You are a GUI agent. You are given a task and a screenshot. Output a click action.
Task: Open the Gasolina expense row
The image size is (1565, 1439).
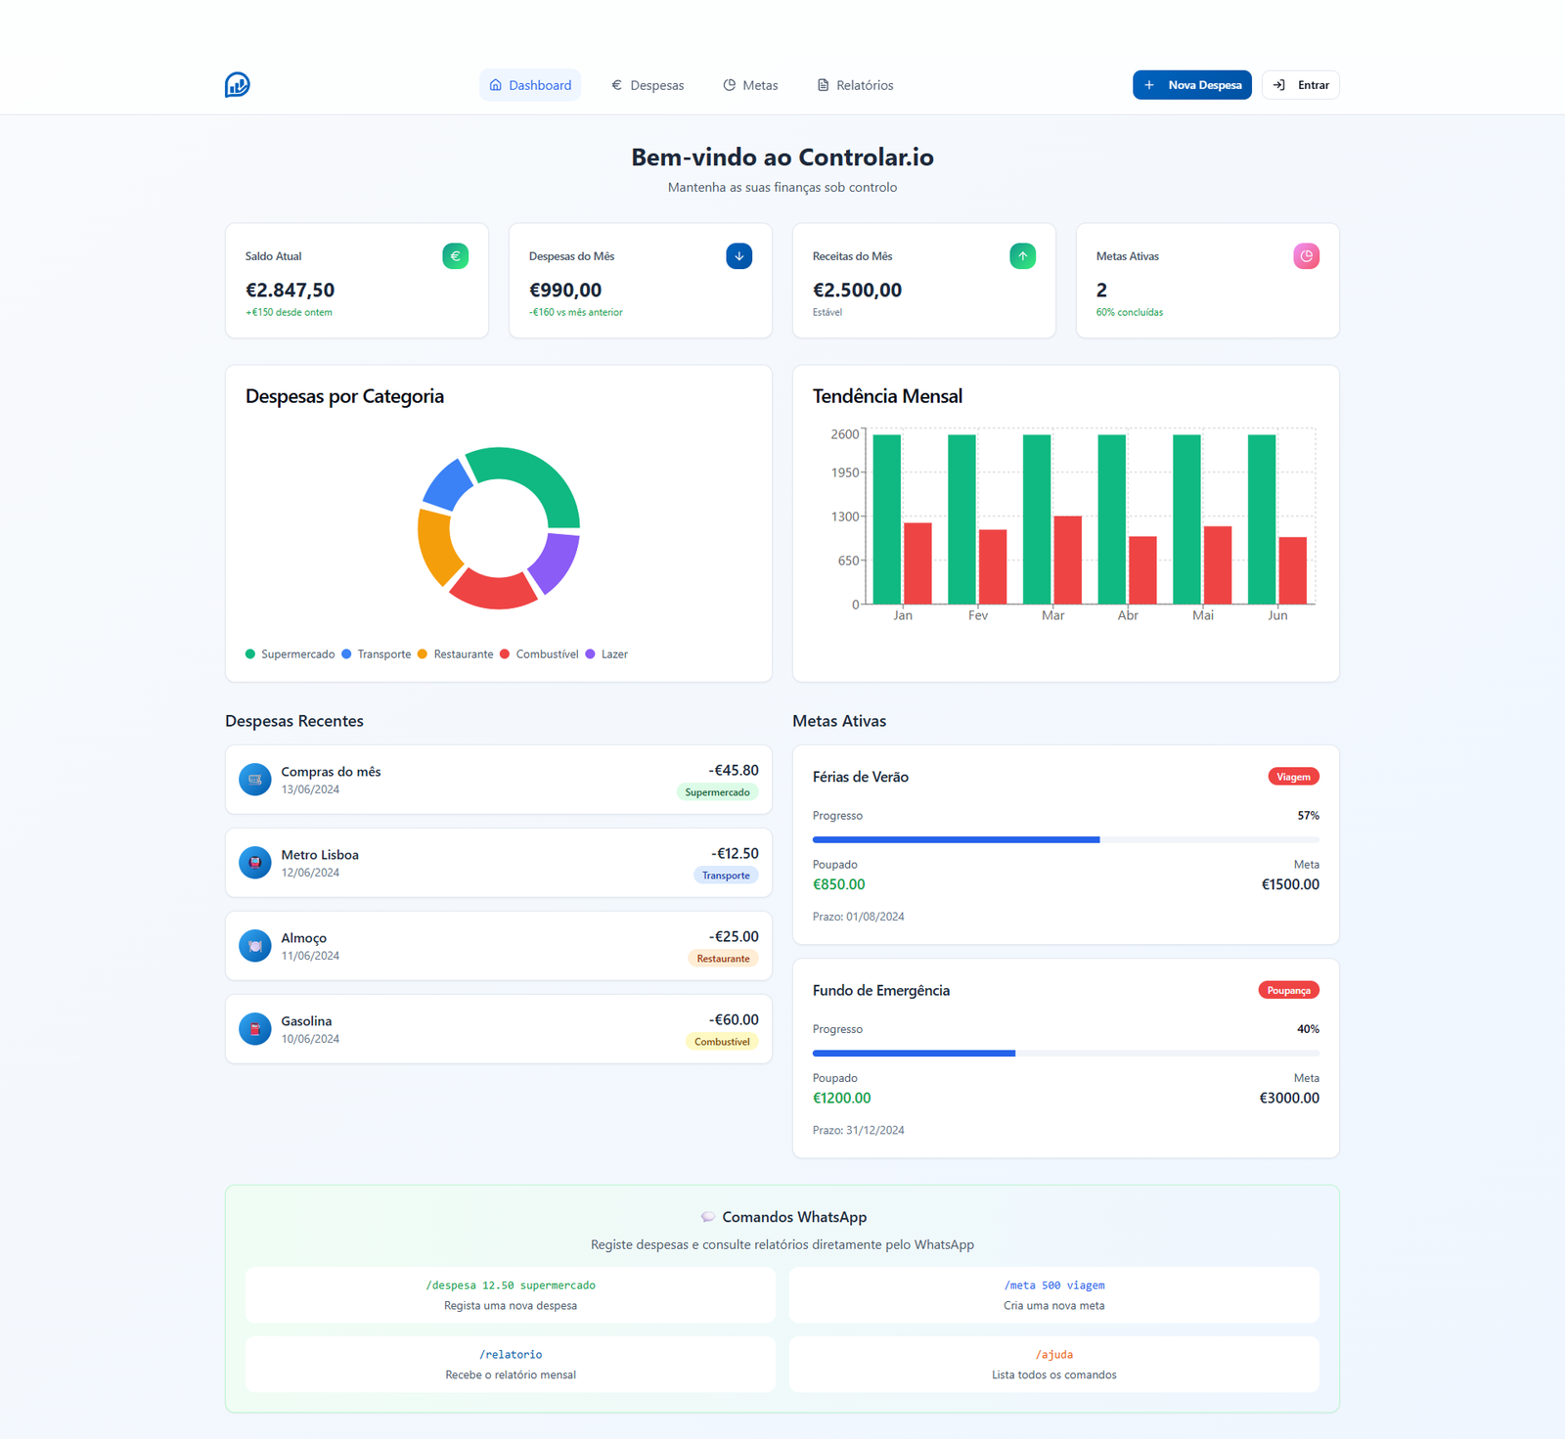[499, 1029]
